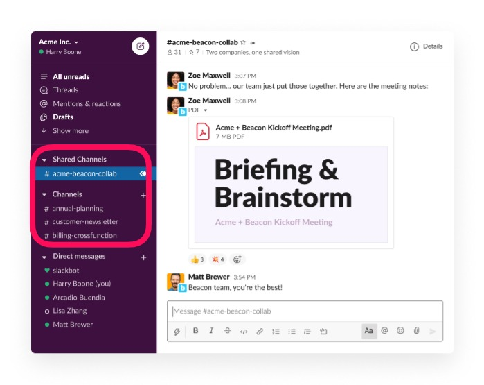The height and width of the screenshot is (385, 484).
Task: Click in the Message #acme-beacon-collab field
Action: [x=305, y=311]
